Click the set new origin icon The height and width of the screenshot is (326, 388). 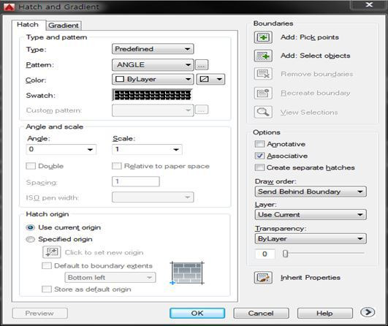tap(51, 252)
